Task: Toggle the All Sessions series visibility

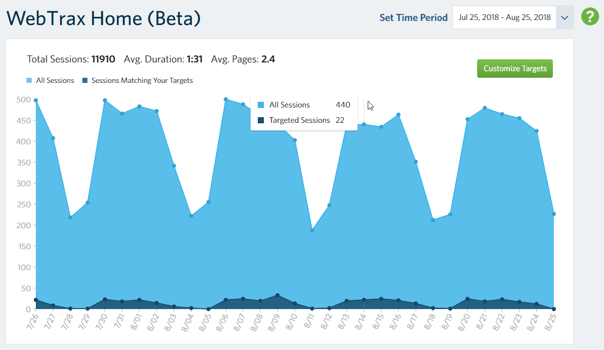Action: (x=50, y=80)
